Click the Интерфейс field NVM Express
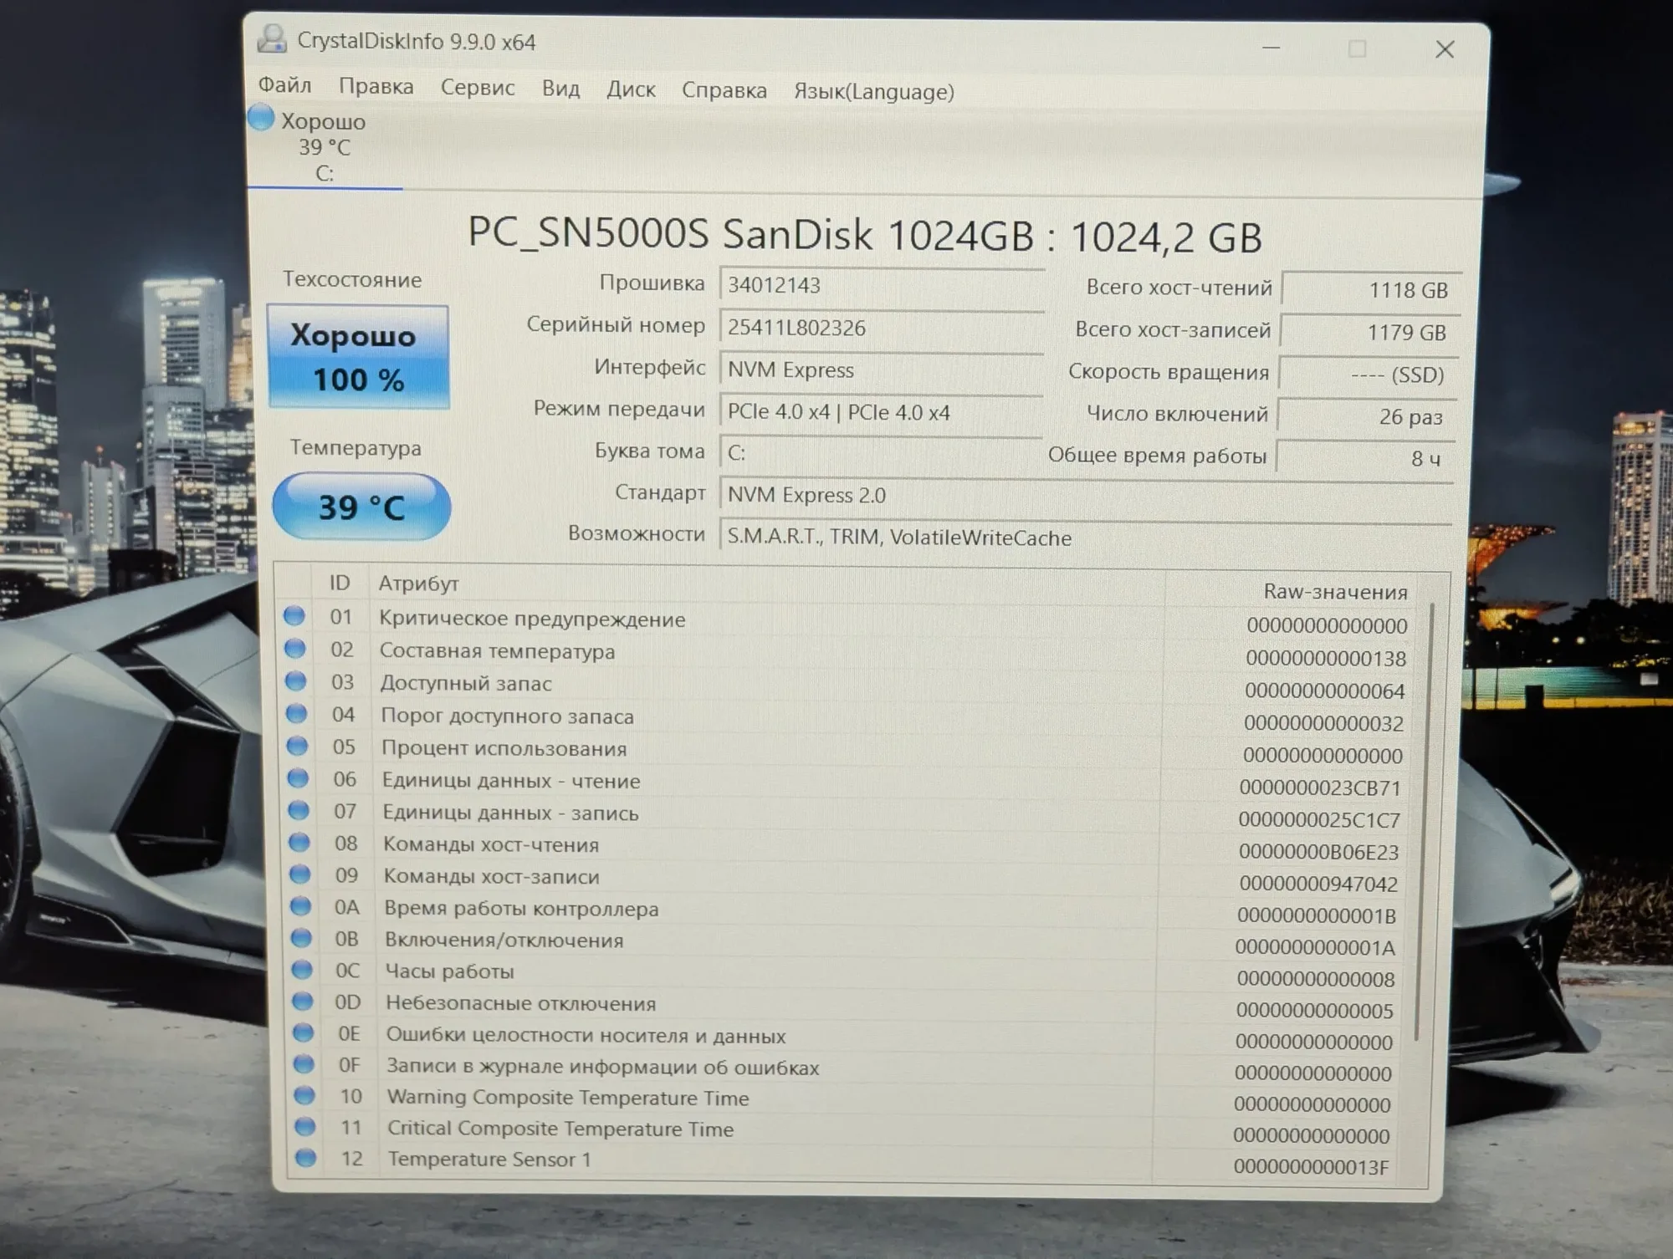The image size is (1673, 1259). (x=881, y=370)
